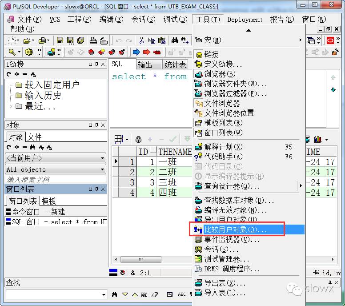Select 事件监视器(V)... menu item
345x306 pixels.
[x=249, y=239]
